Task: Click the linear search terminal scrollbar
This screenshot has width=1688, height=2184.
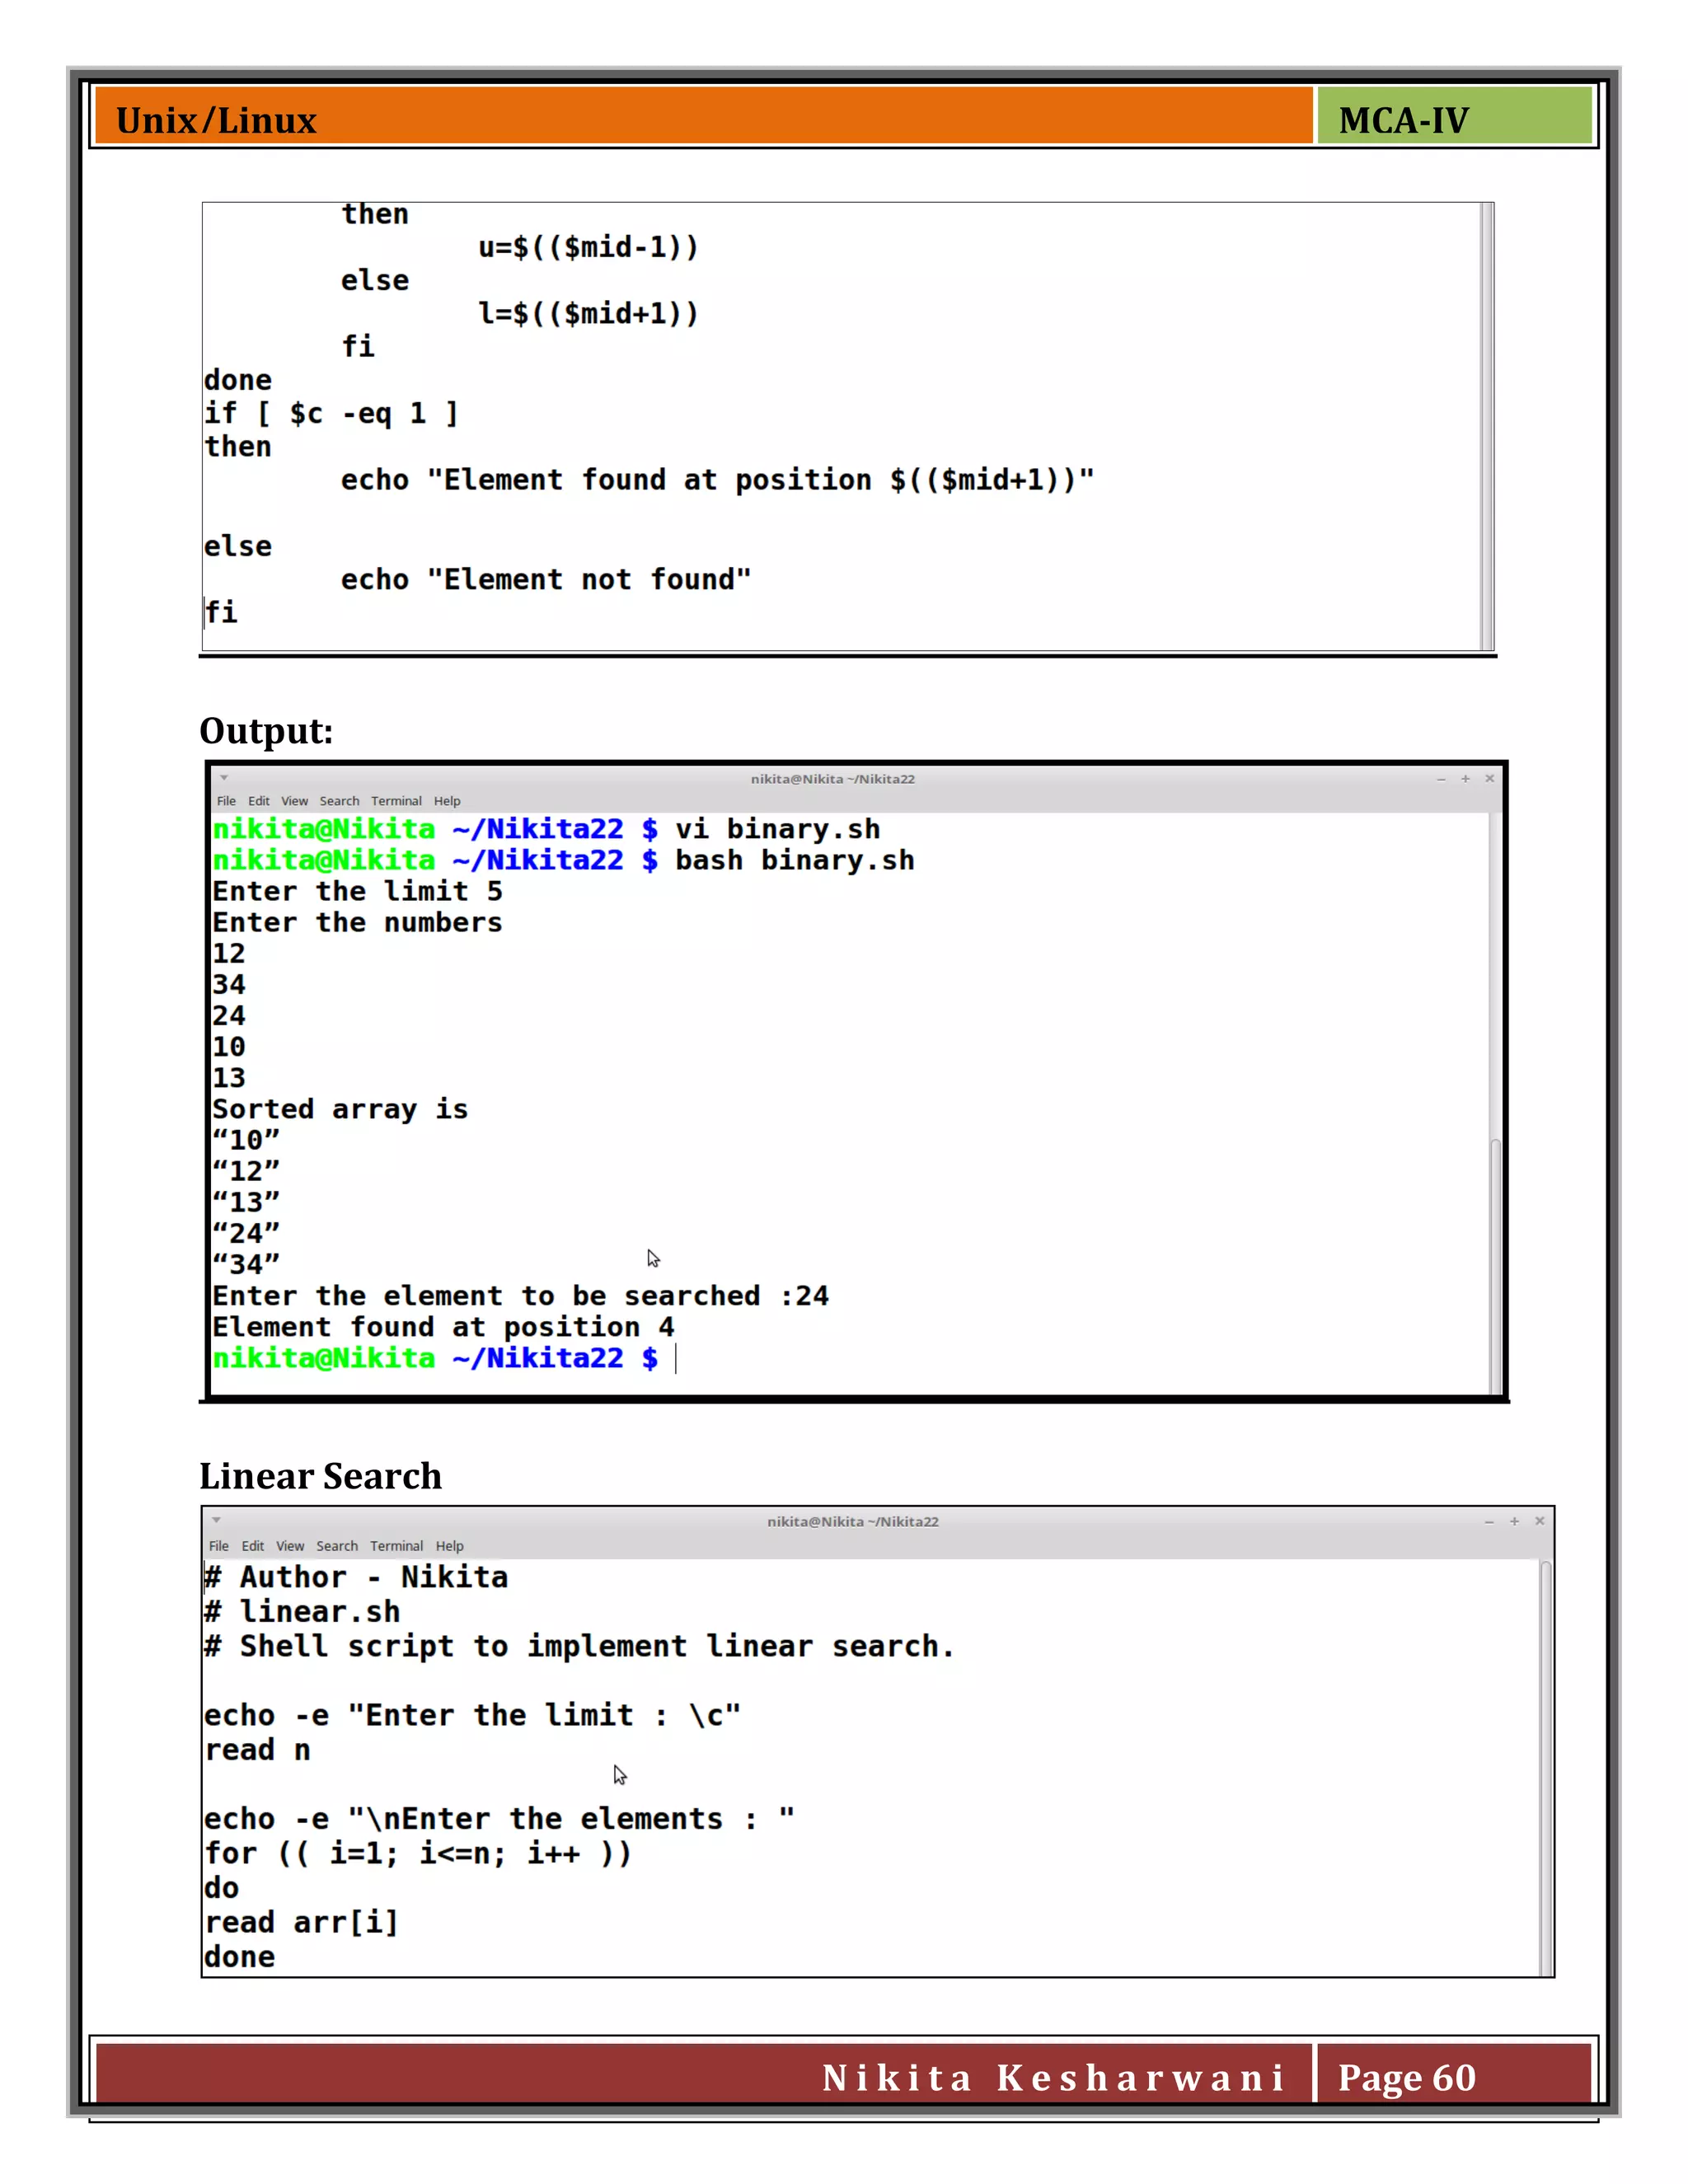Action: [x=1546, y=1768]
